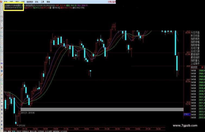Click the 最高指数 label
The height and width of the screenshot is (132, 205).
[195, 54]
